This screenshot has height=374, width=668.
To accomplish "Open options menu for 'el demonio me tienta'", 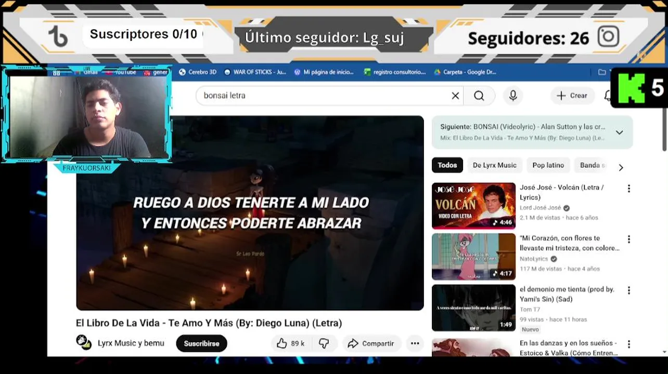I will tap(628, 290).
